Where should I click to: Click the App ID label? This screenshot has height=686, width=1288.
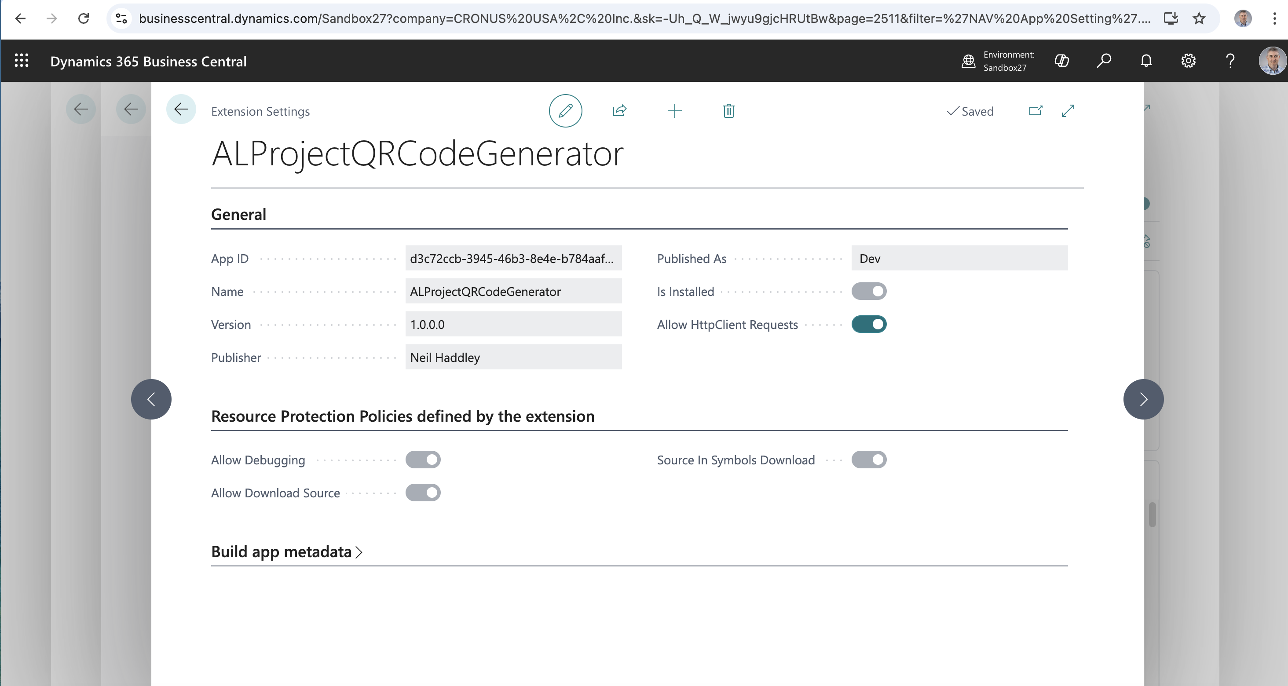click(230, 259)
